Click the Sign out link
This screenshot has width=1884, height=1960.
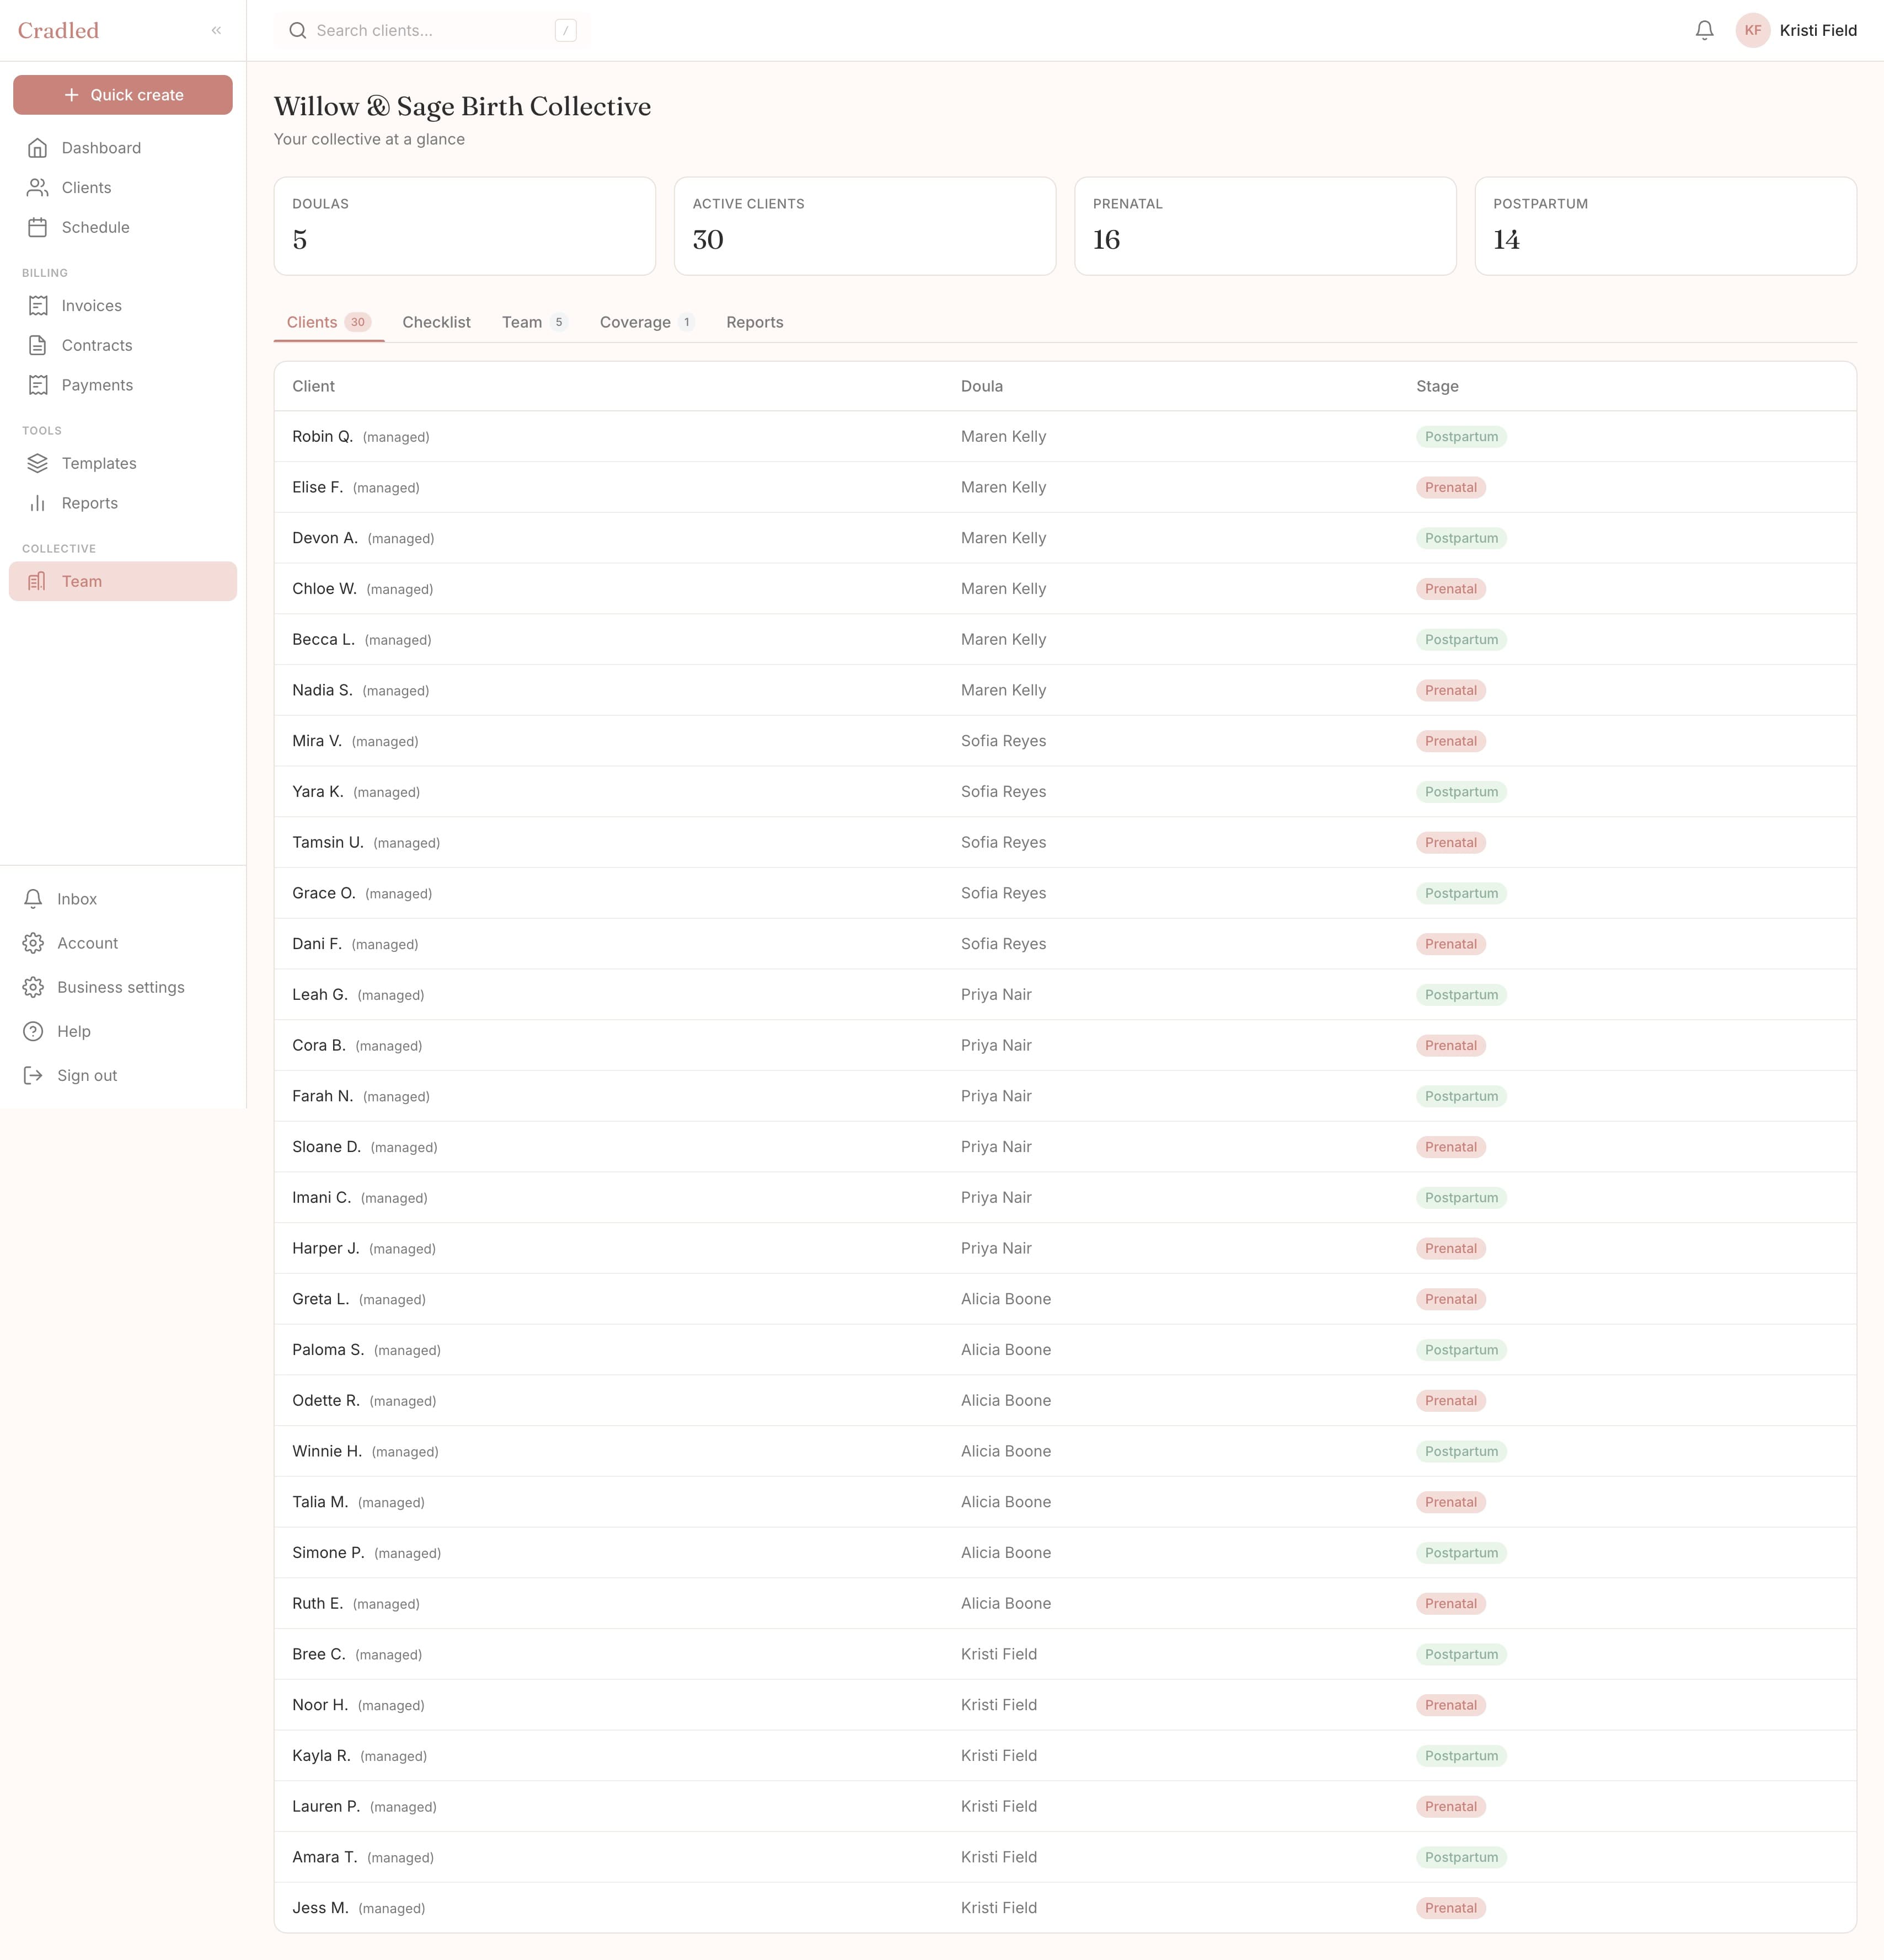click(123, 1075)
